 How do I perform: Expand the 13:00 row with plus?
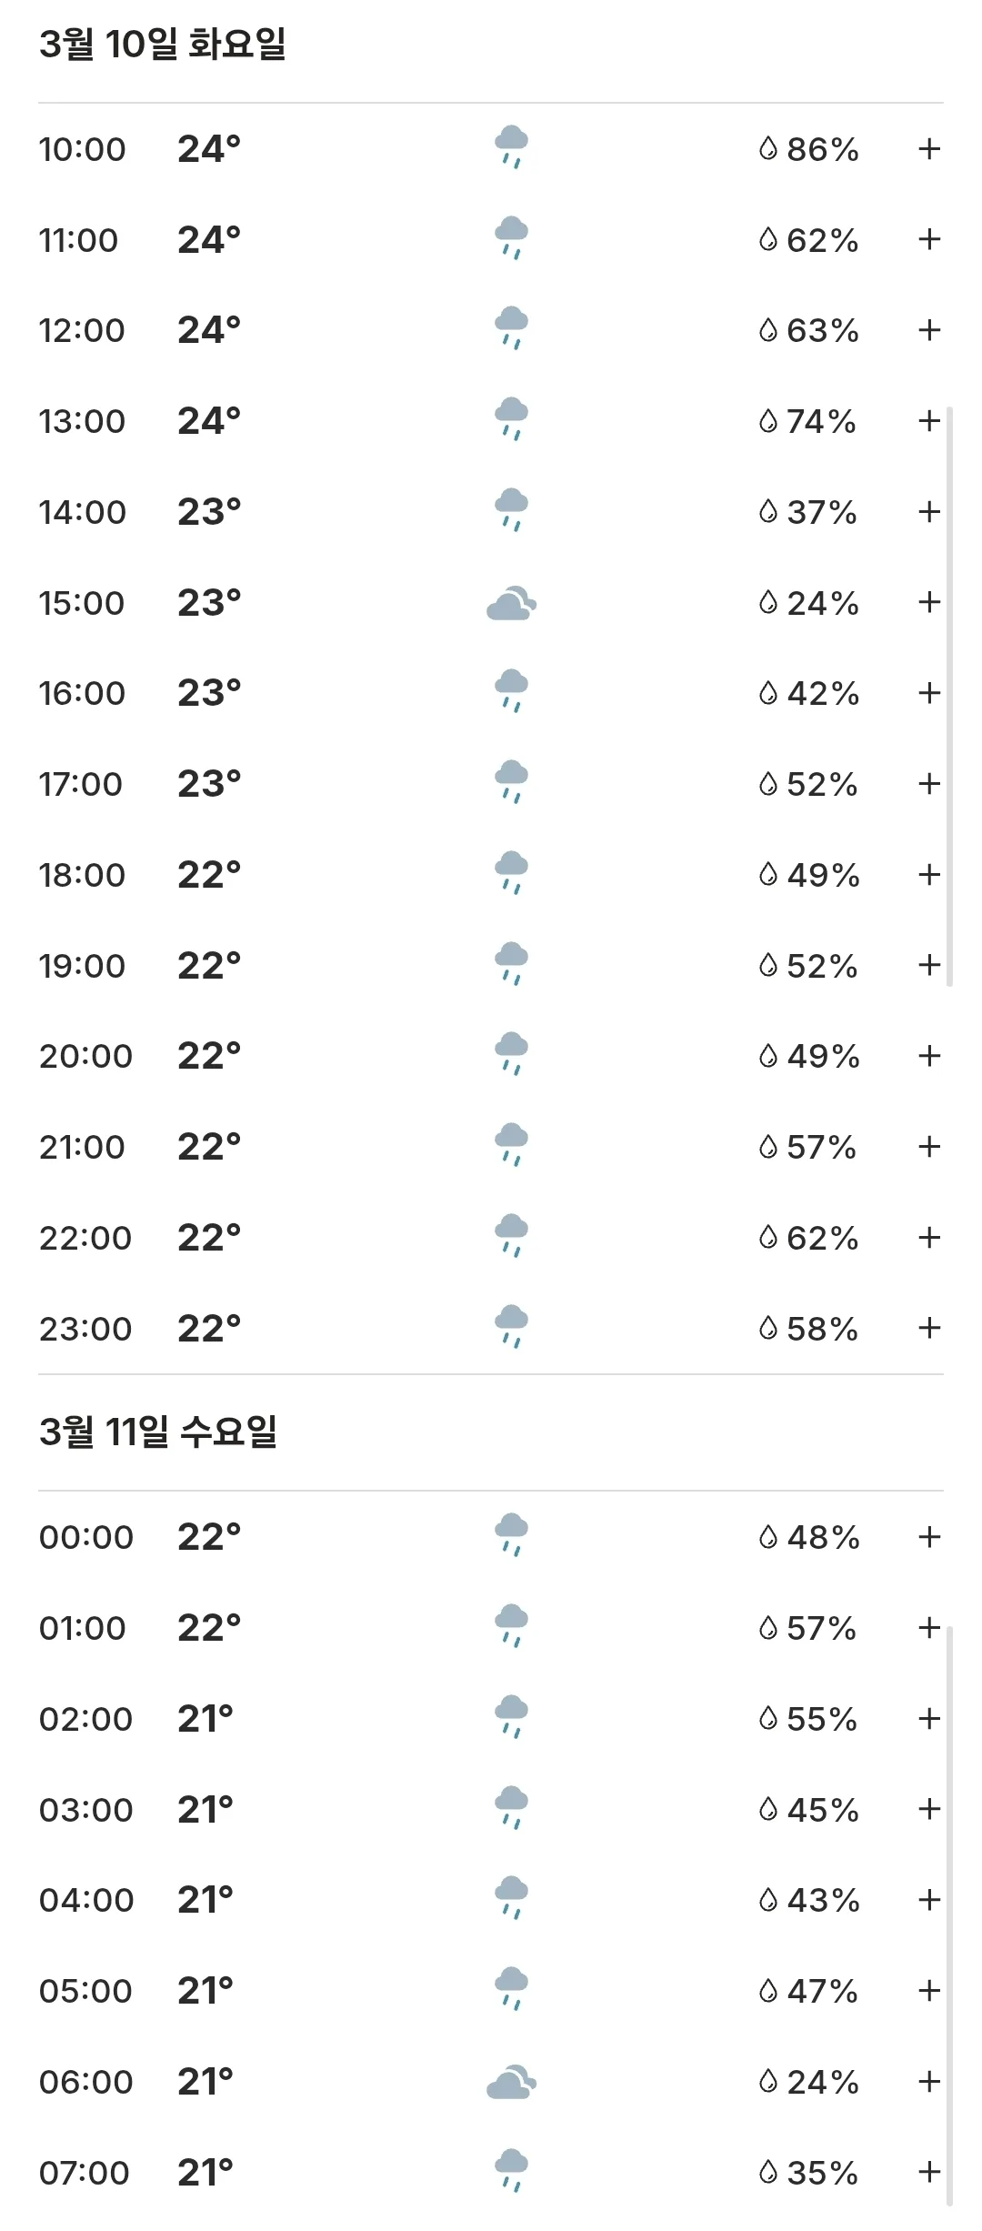click(929, 420)
